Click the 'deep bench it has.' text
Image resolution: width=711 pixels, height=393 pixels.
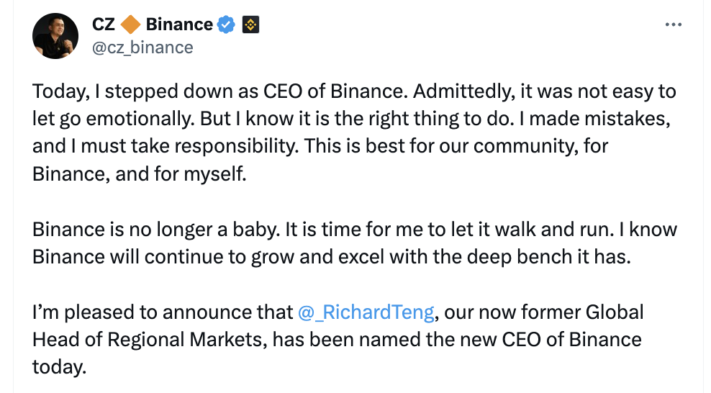[x=548, y=257]
